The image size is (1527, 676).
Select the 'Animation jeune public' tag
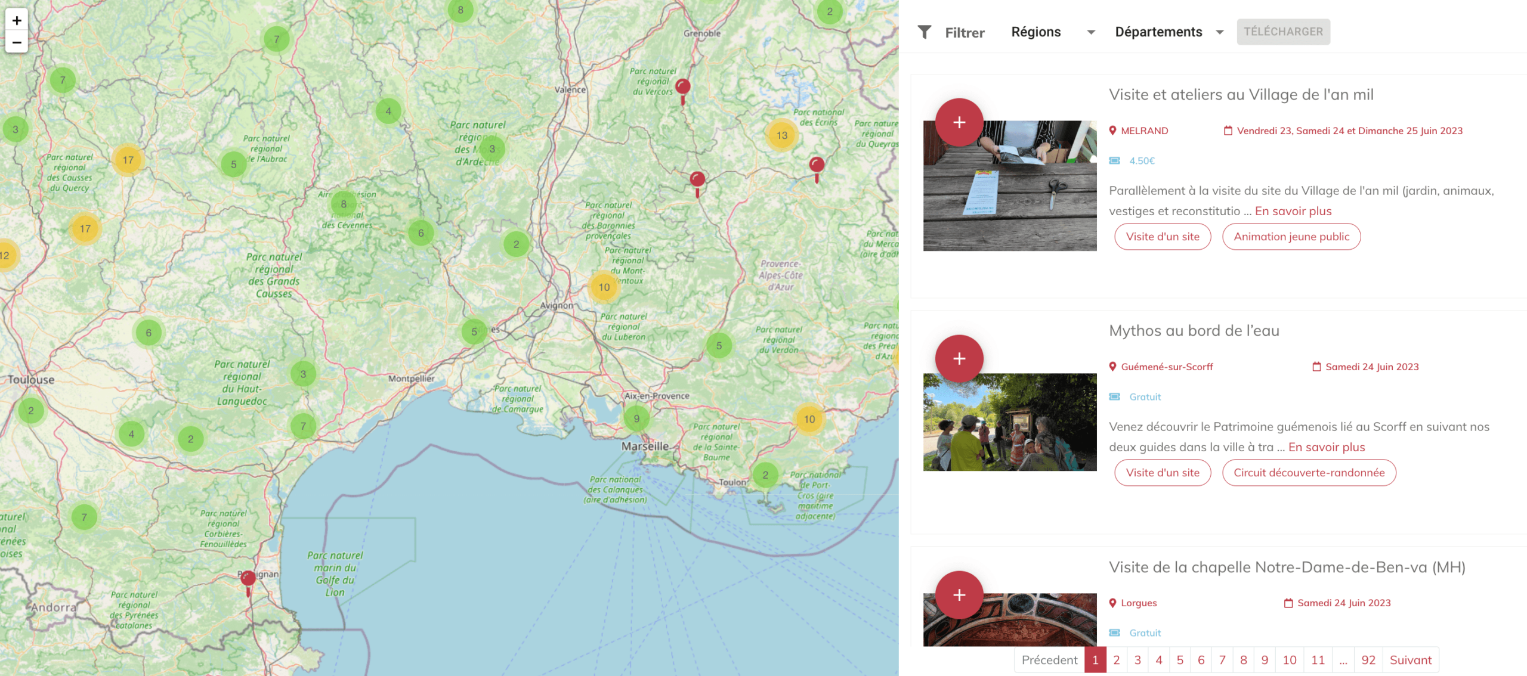[x=1291, y=237]
